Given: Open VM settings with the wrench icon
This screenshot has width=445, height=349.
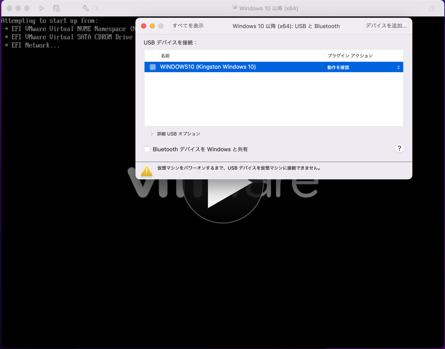Looking at the screenshot, I should point(85,8).
